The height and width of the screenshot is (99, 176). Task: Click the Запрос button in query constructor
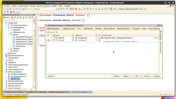(x=51, y=76)
